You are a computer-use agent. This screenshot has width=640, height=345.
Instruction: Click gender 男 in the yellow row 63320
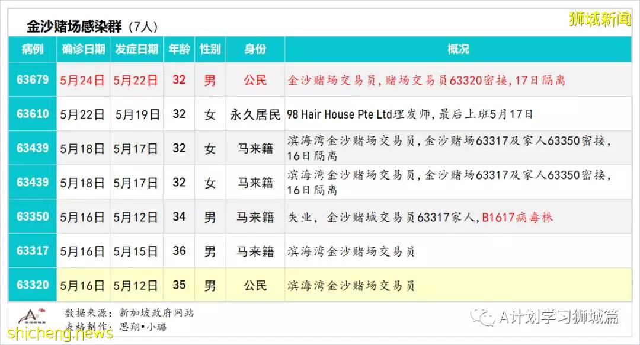210,286
